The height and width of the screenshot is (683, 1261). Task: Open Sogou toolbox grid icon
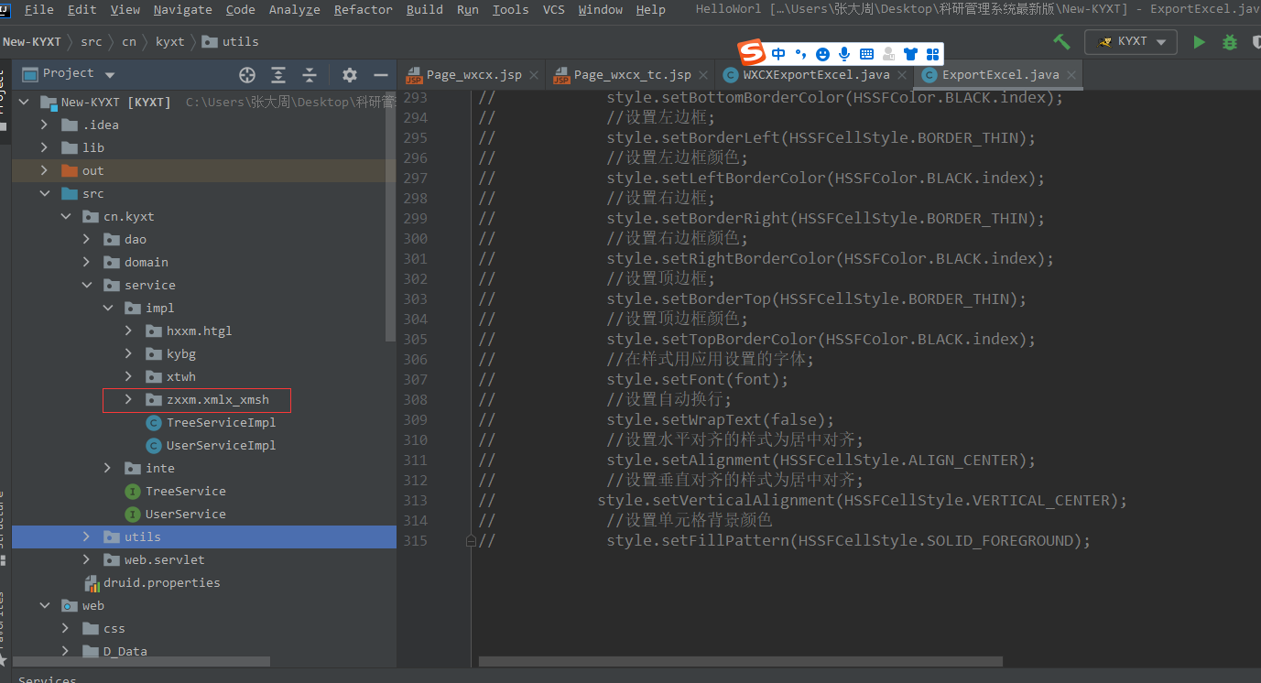tap(932, 54)
